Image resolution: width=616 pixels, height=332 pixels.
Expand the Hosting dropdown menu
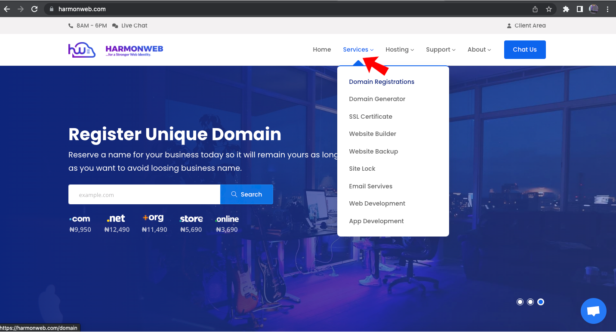pos(399,49)
